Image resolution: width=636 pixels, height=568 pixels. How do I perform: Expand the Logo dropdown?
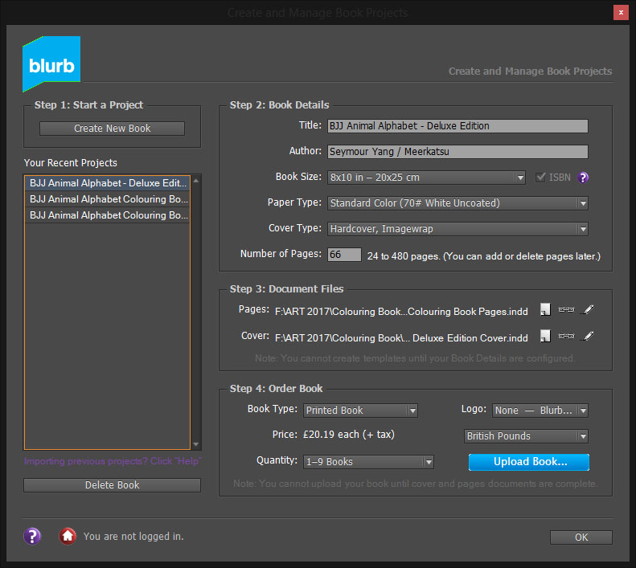pos(540,411)
